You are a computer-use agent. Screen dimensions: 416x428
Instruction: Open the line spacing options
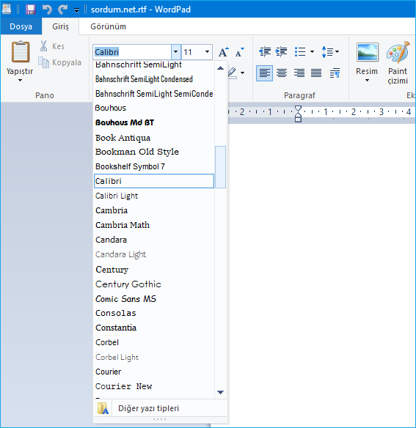click(330, 51)
